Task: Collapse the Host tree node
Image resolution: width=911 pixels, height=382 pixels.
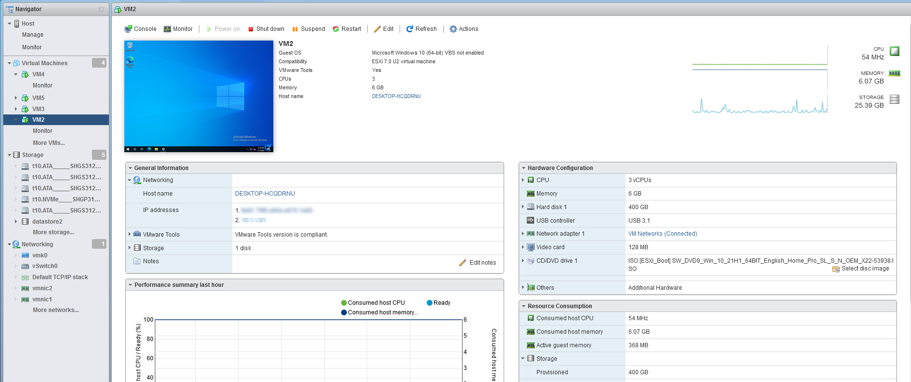Action: pos(9,24)
